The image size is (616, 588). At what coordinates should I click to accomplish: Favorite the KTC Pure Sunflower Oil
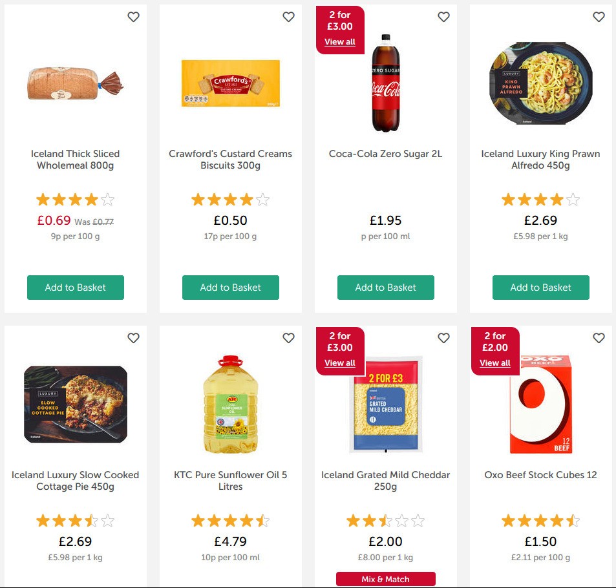coord(289,338)
